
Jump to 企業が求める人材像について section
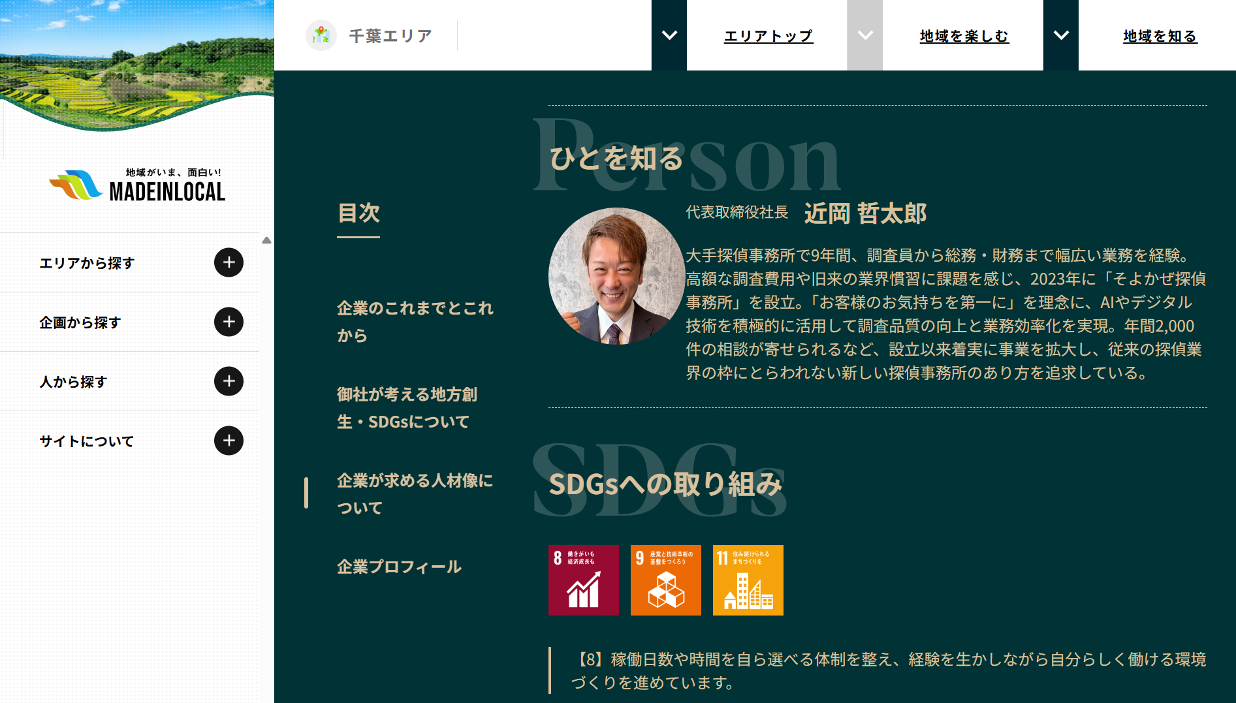(x=415, y=493)
